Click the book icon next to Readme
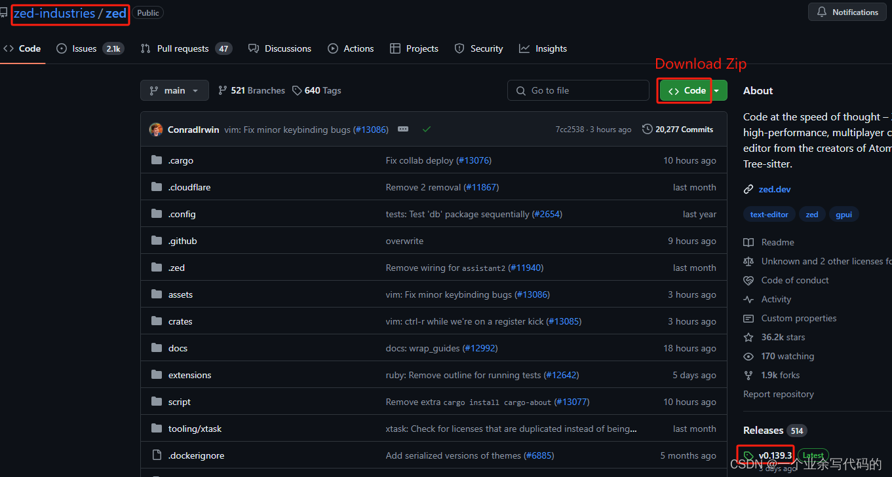The width and height of the screenshot is (892, 477). click(x=748, y=242)
